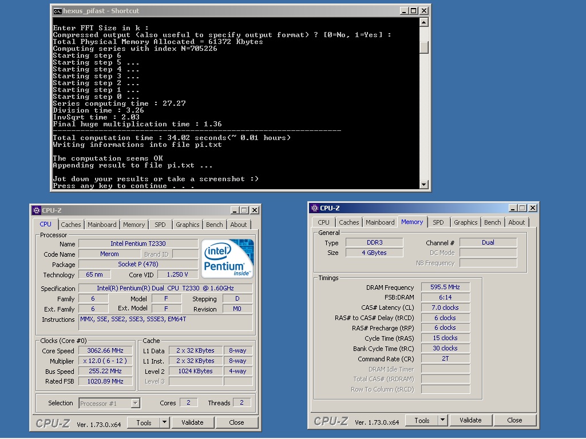Click the memory Type value DDR3

tap(374, 242)
